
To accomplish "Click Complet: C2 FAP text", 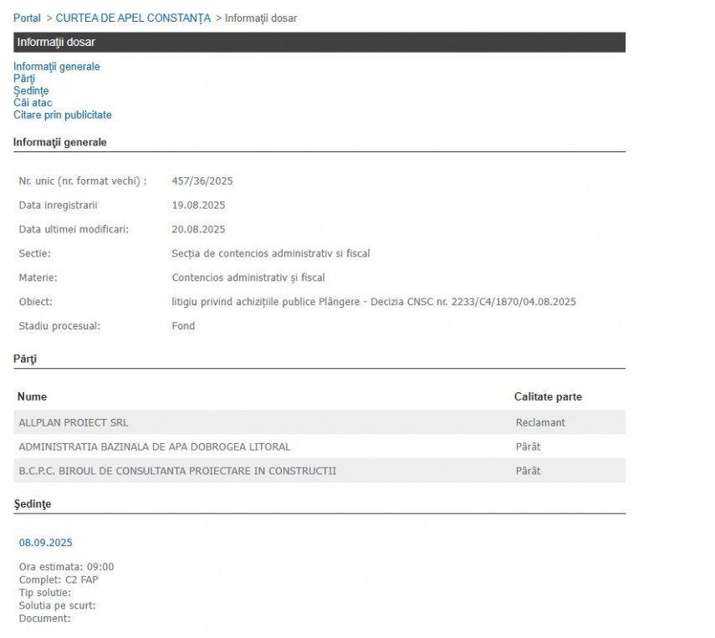I will click(x=59, y=579).
